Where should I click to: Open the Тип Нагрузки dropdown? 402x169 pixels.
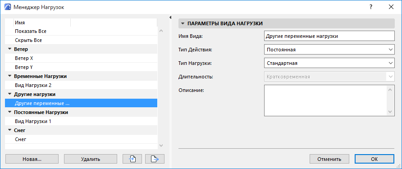(x=329, y=63)
